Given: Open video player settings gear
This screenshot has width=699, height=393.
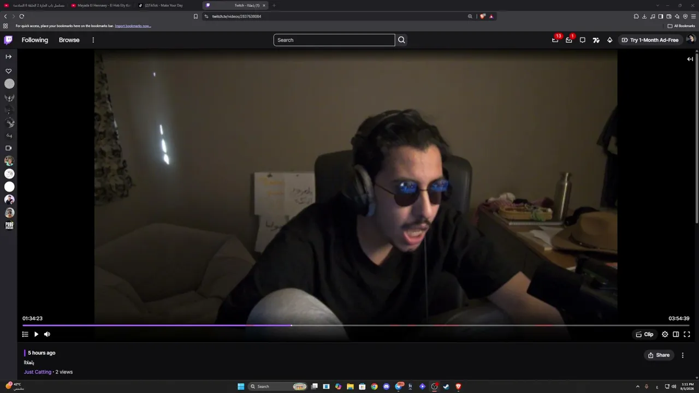Looking at the screenshot, I should (x=665, y=334).
